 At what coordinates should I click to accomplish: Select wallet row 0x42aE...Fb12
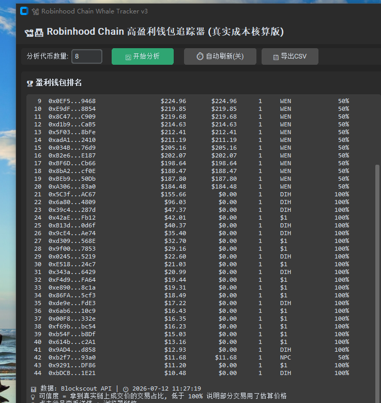click(x=191, y=218)
